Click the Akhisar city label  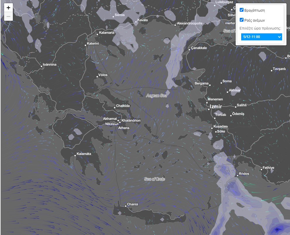tap(235, 90)
